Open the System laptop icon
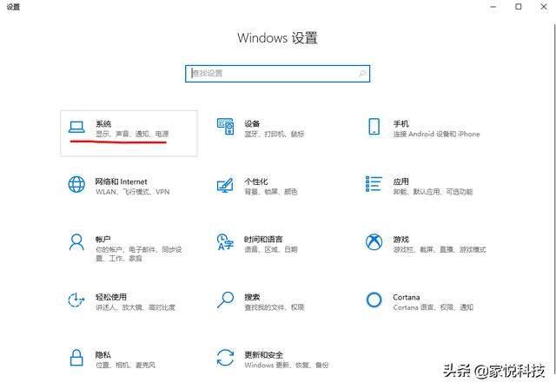556x389 pixels. point(76,127)
